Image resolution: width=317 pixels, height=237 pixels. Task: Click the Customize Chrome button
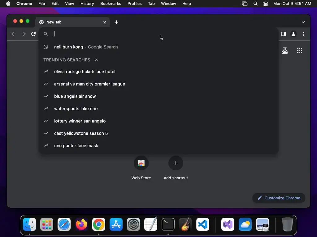[279, 198]
